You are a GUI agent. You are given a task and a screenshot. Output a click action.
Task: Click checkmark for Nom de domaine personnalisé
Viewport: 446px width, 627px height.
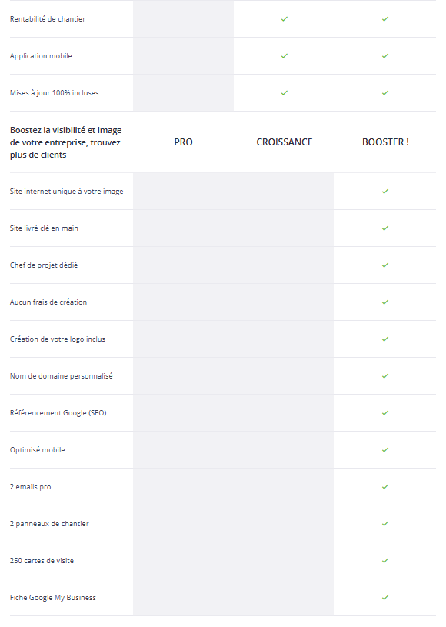tap(384, 376)
